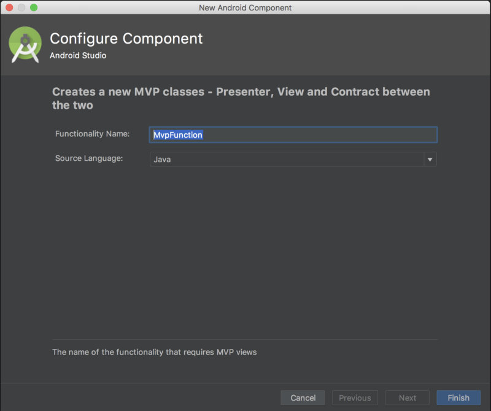Close the New Android Component window
Screen dimensions: 491x411
pyautogui.click(x=9, y=7)
